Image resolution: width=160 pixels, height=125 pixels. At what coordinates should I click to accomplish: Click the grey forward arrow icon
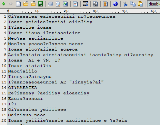coord(11,4)
